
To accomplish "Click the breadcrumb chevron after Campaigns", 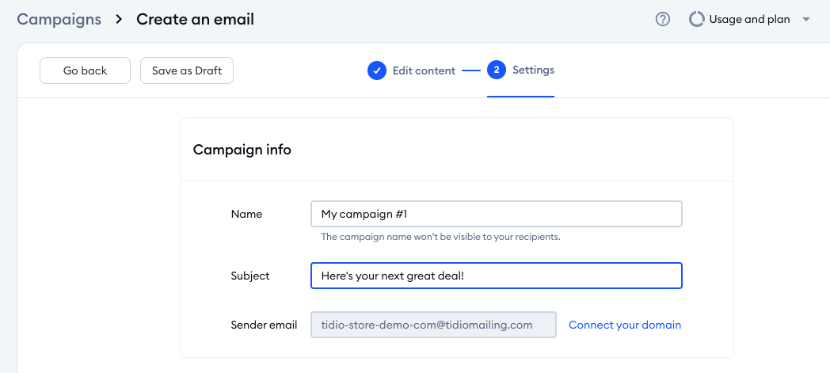I will click(119, 20).
